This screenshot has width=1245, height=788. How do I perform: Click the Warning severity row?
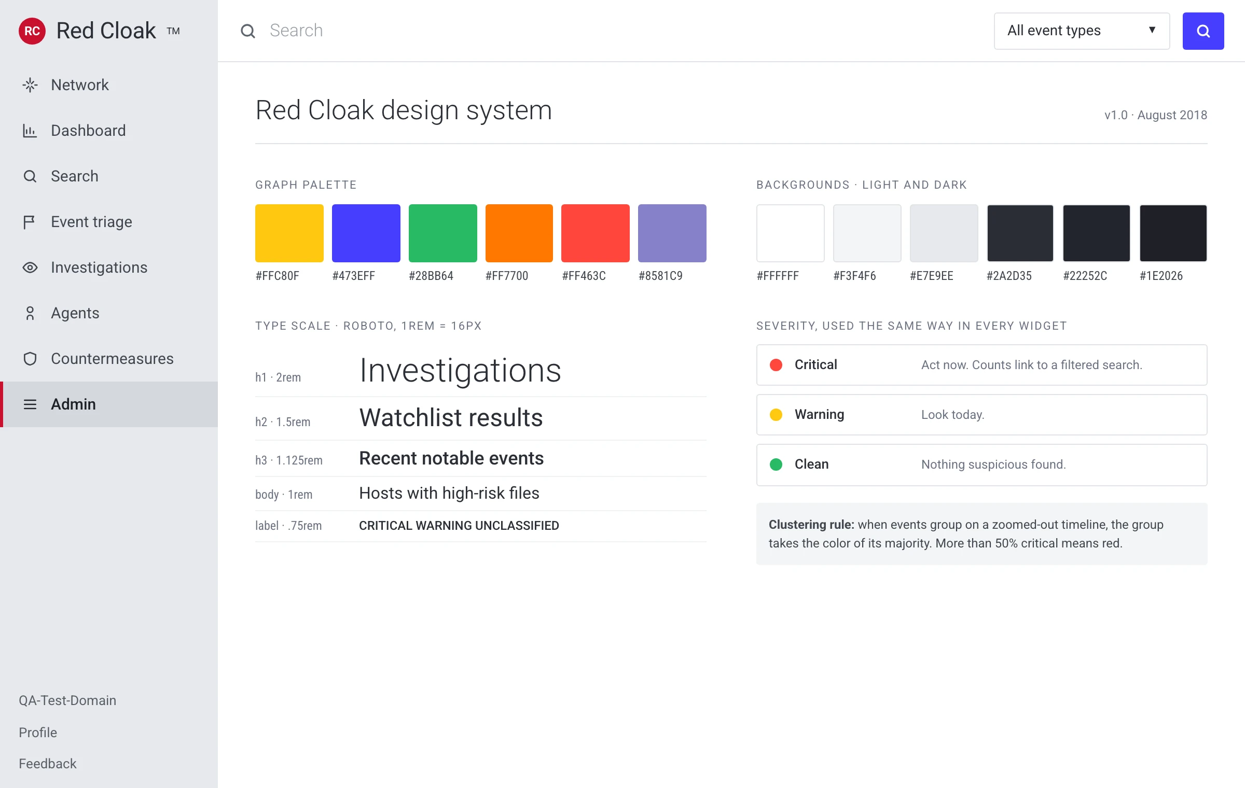(x=982, y=415)
